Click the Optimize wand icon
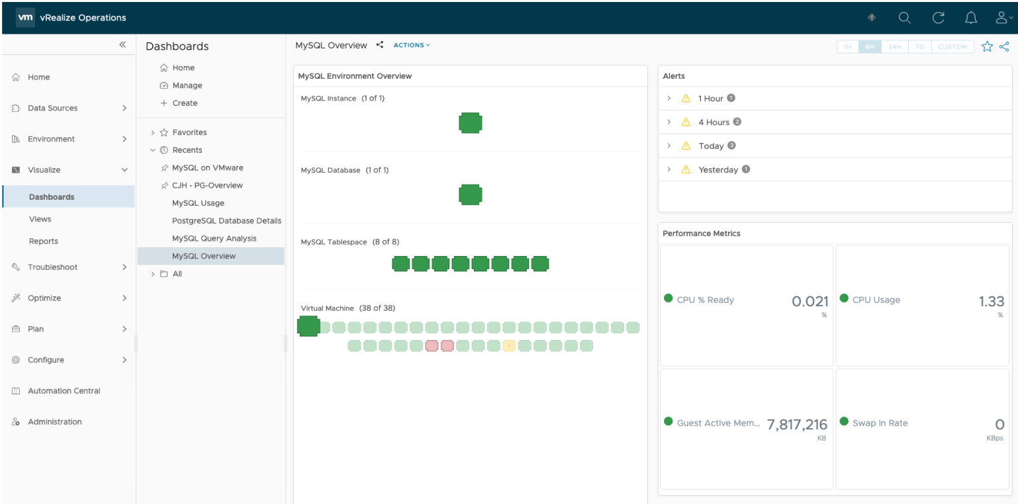1018x504 pixels. coord(16,298)
